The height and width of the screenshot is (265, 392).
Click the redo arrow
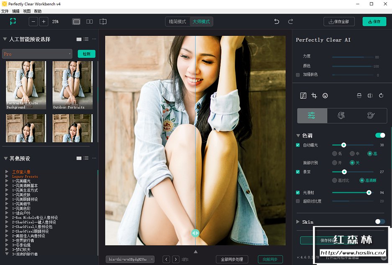[x=290, y=21]
